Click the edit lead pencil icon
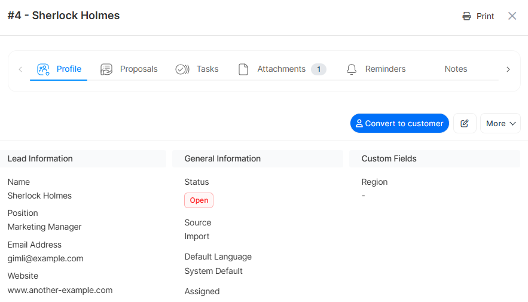528x302 pixels. (465, 123)
